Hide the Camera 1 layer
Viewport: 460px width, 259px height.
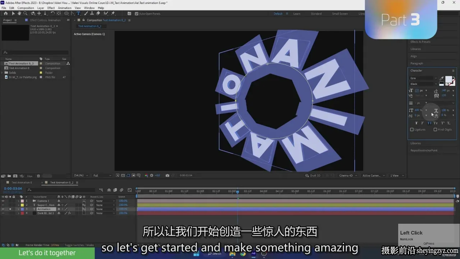3,201
